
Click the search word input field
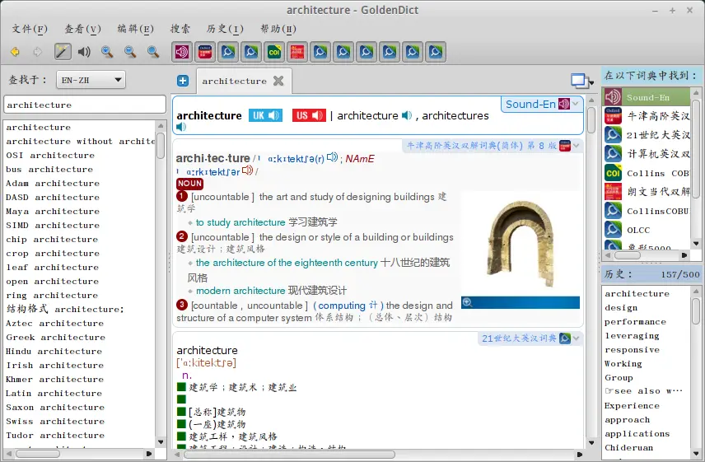pos(85,105)
